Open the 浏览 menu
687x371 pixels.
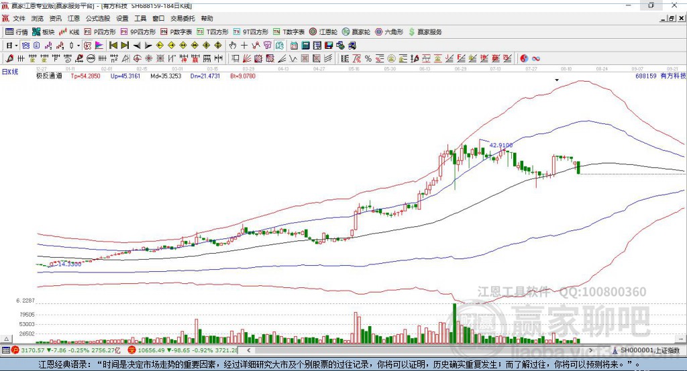tap(38, 18)
